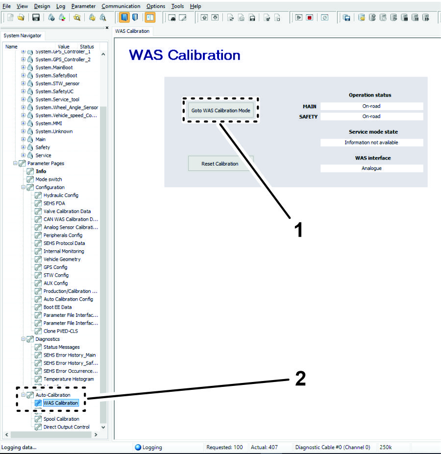Screen dimensions: 441x454
Task: Click the navigator's vertical scrollbar down arrow
Action: click(103, 427)
